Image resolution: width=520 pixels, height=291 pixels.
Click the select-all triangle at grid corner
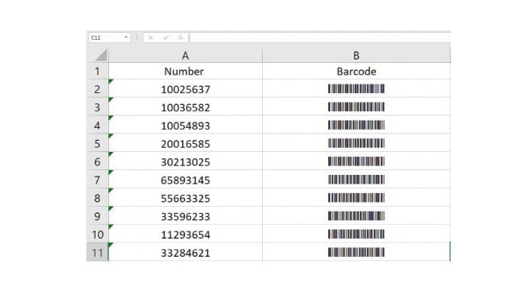(x=101, y=56)
